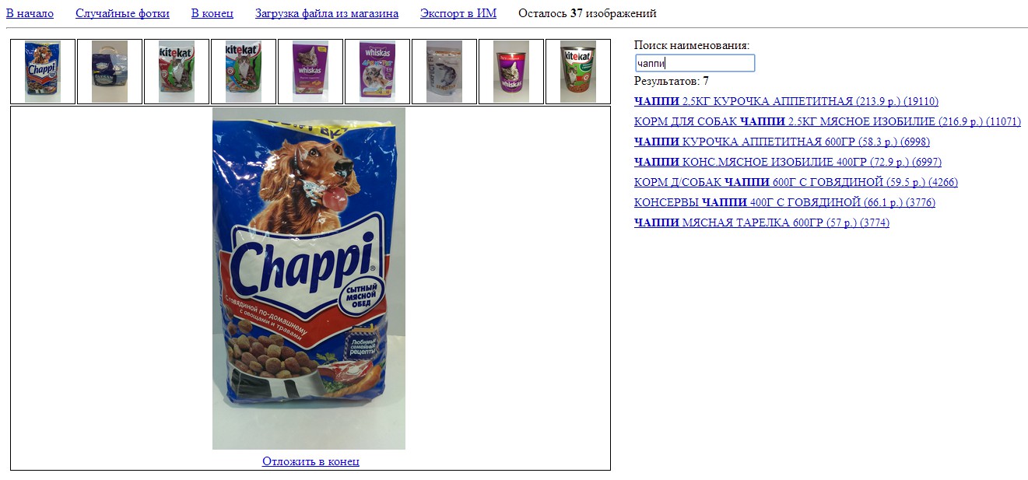Select the first Kitekat bag thumbnail
The width and height of the screenshot is (1028, 480).
click(177, 72)
